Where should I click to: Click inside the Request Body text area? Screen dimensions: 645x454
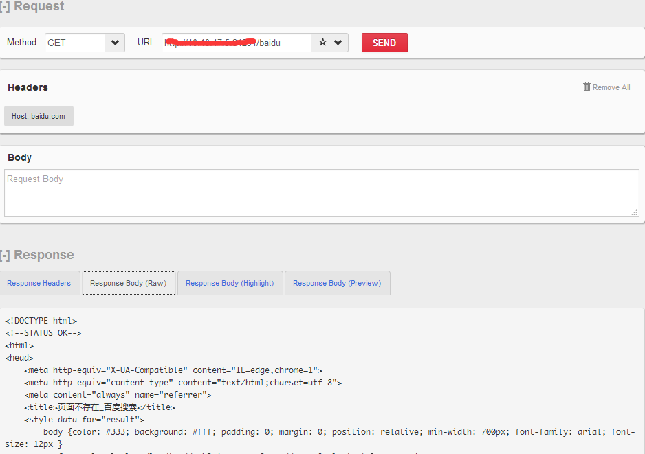[x=322, y=193]
